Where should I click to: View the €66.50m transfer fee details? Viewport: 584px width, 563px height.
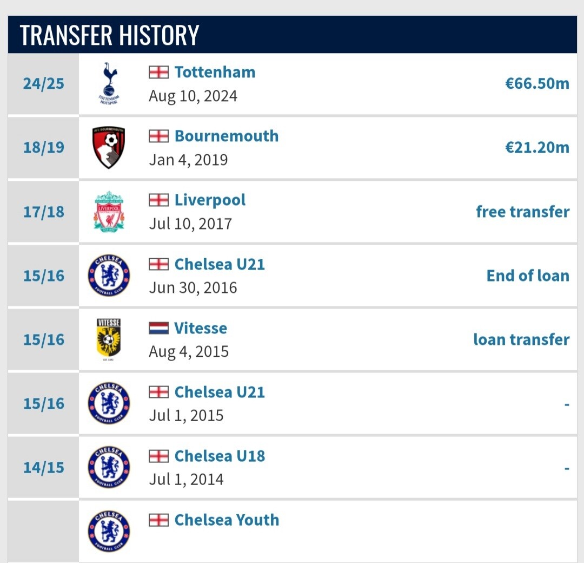[537, 83]
